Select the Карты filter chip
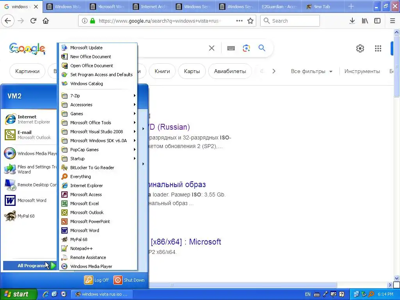Image resolution: width=400 pixels, height=300 pixels. tap(192, 71)
